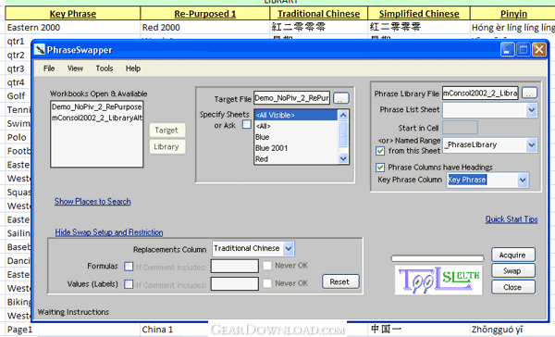Enable the Formulas checkbox
Image resolution: width=555 pixels, height=337 pixels.
point(129,266)
